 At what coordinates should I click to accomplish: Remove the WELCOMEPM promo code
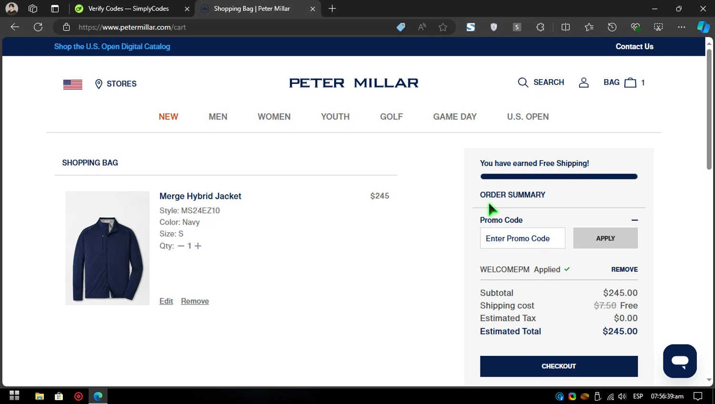624,269
